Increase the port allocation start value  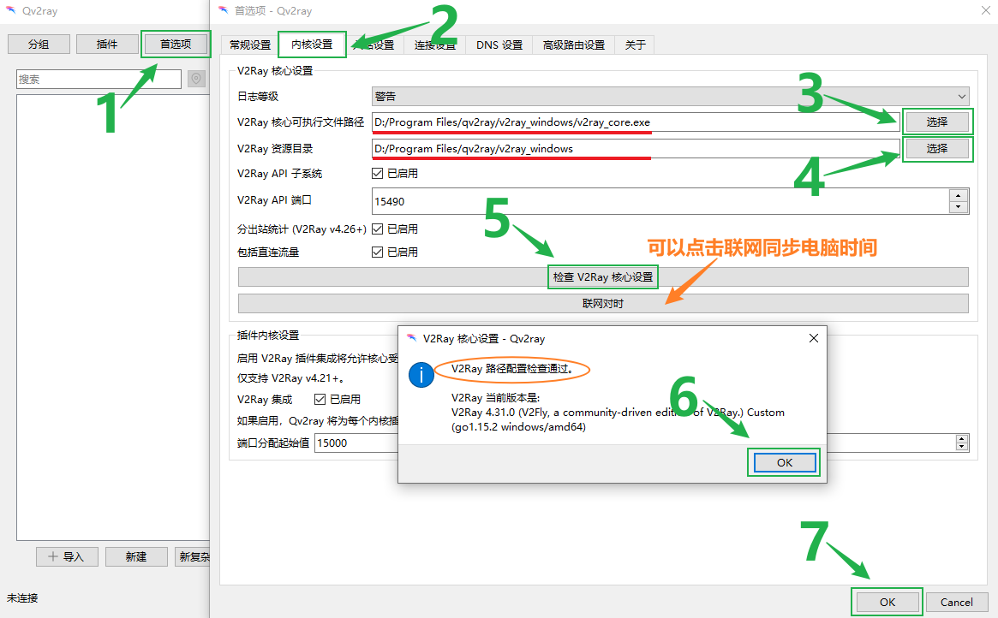[961, 438]
